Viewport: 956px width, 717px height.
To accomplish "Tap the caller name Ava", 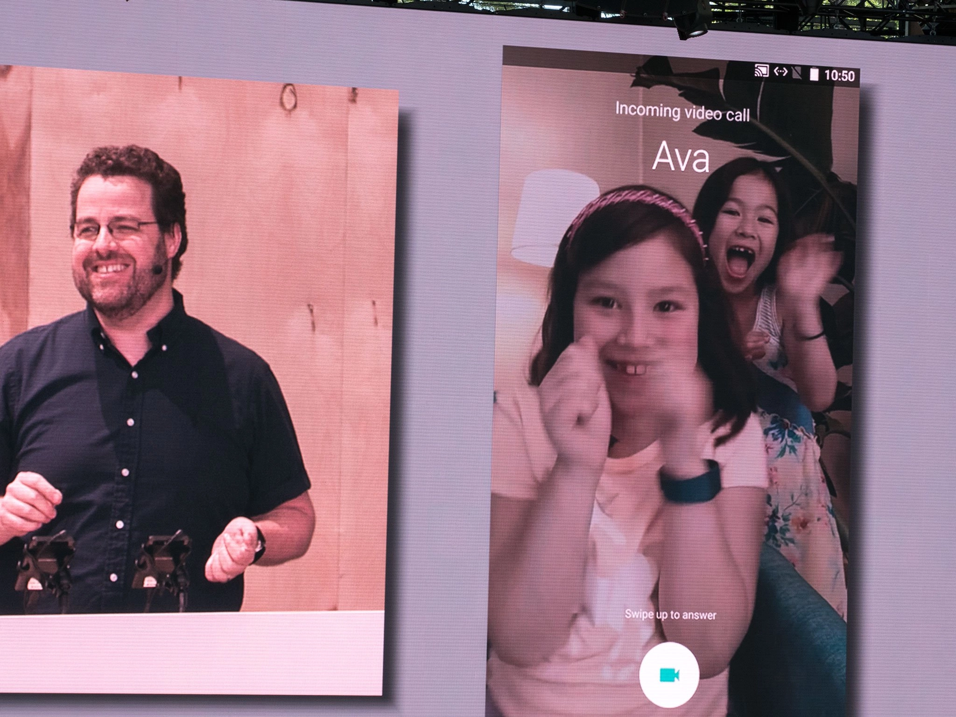I will [681, 157].
